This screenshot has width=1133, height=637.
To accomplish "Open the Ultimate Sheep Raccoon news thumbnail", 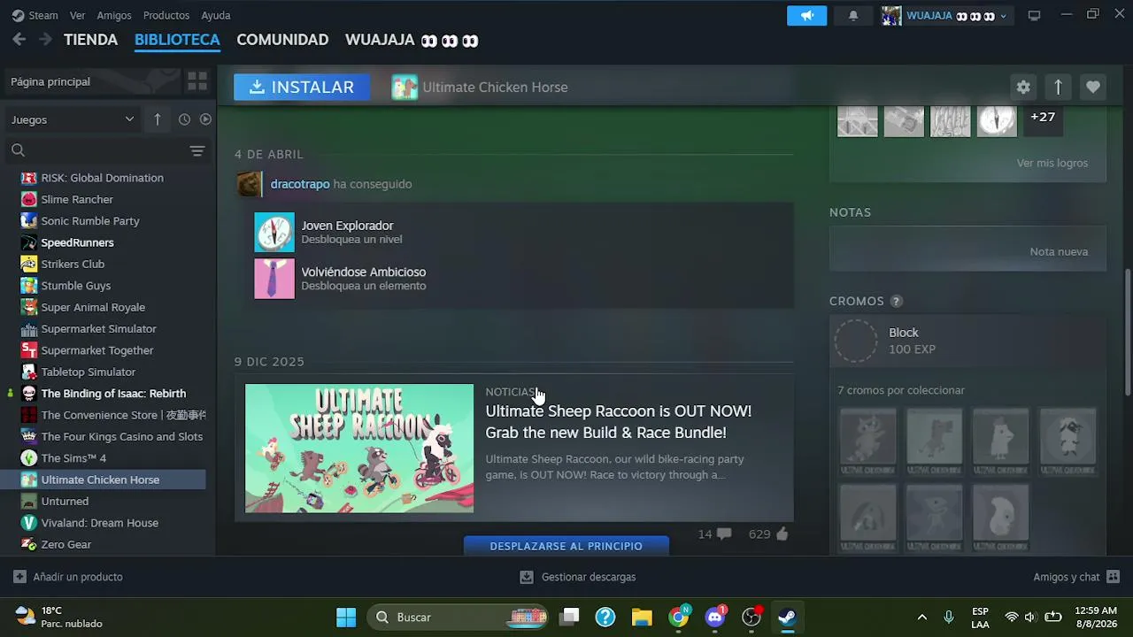I will pos(359,448).
